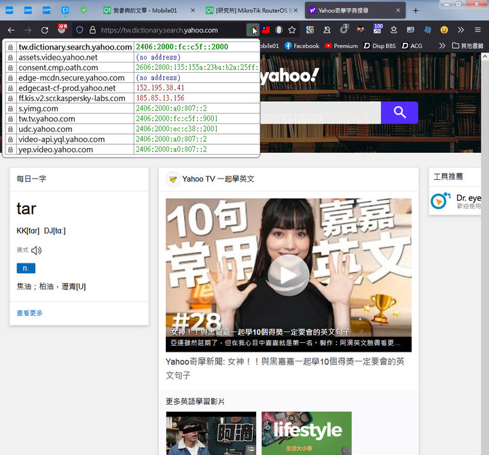Image resolution: width=489 pixels, height=455 pixels.
Task: Open a new tab with the plus button
Action: 416,11
